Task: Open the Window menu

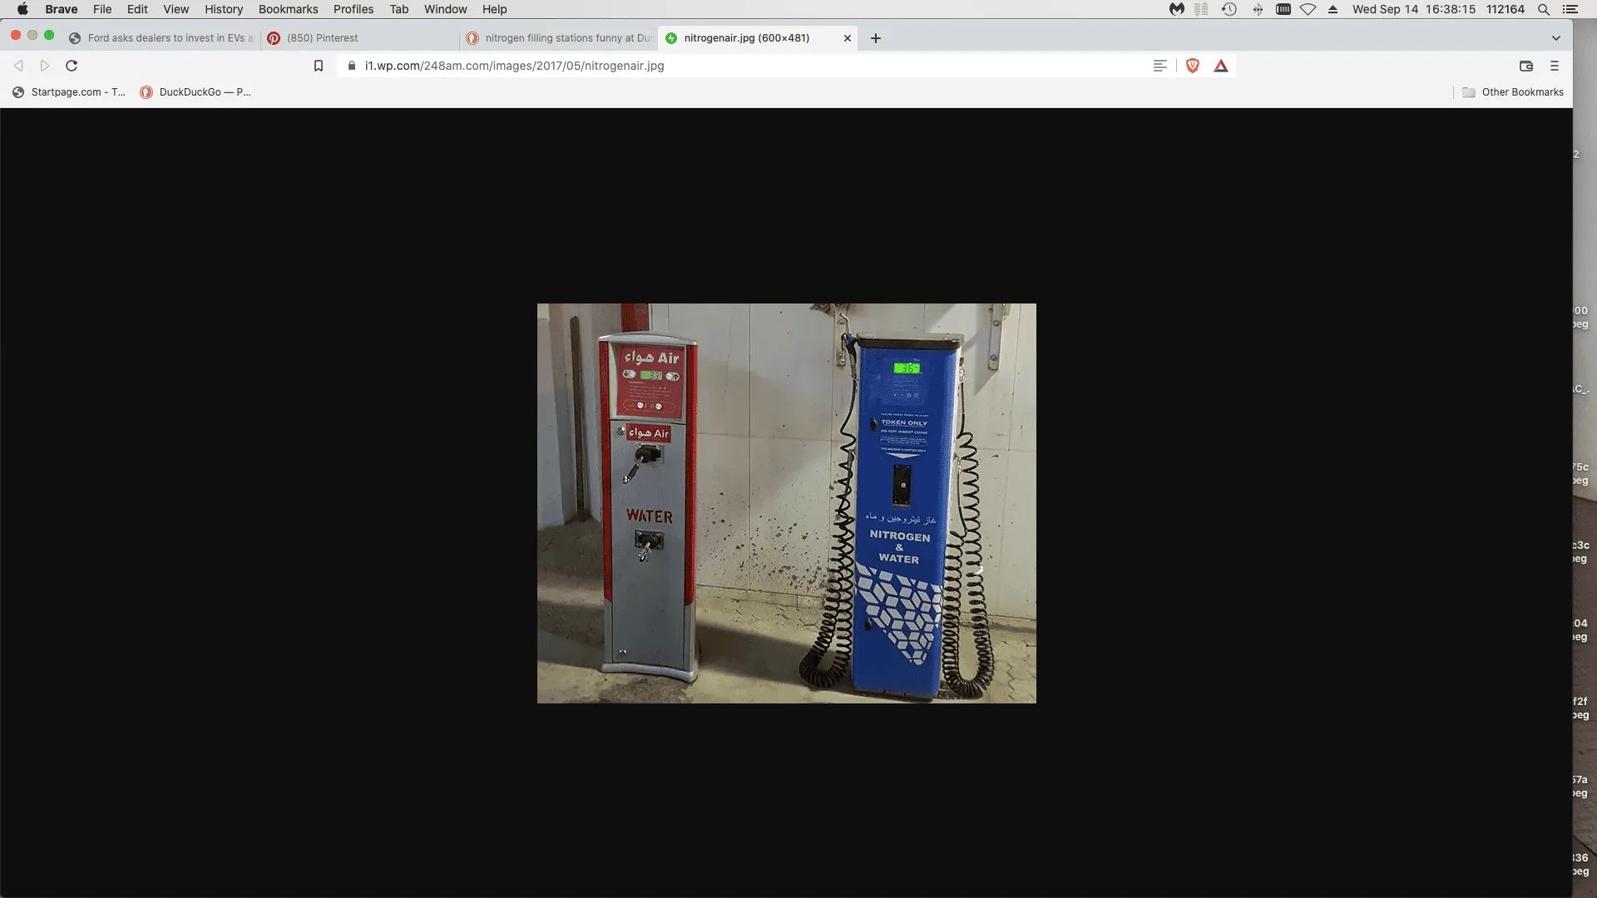Action: coord(445,9)
